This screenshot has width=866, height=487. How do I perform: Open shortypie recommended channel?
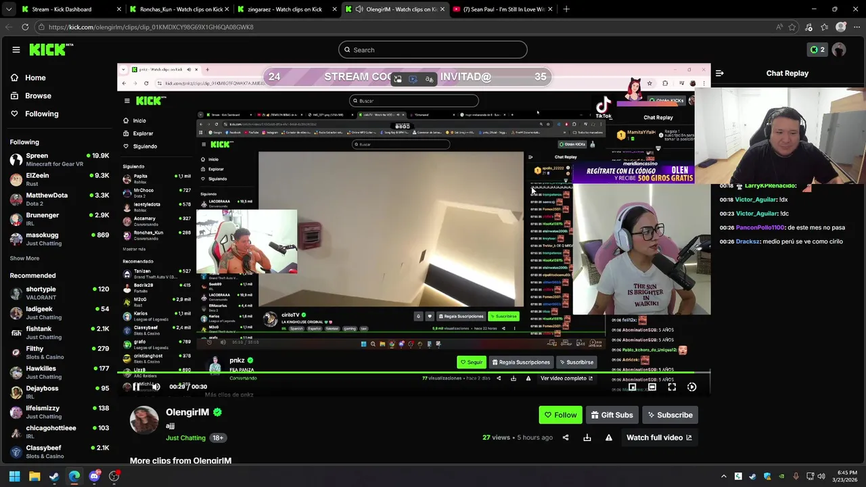click(x=60, y=293)
